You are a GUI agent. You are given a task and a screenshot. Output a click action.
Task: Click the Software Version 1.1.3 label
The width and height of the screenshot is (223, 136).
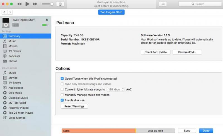[155, 35]
